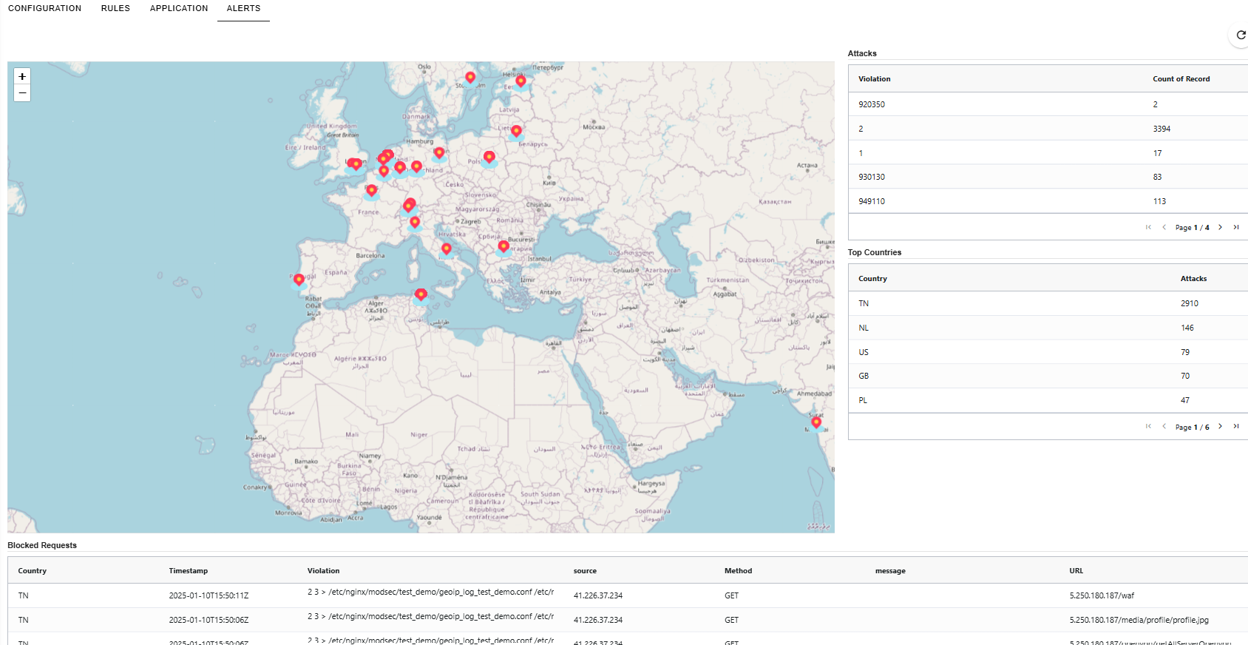Sort Blocked Requests by URL column
Viewport: 1248px width, 645px height.
pyautogui.click(x=1076, y=571)
